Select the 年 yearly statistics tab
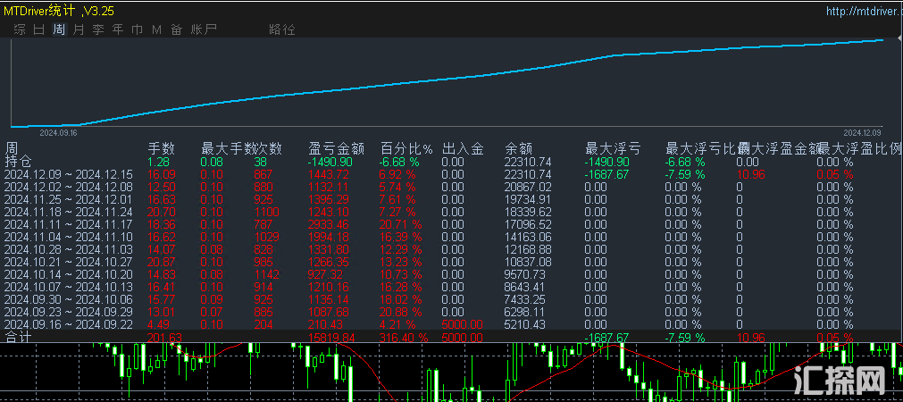Viewport: 903px width, 402px height. coord(118,29)
